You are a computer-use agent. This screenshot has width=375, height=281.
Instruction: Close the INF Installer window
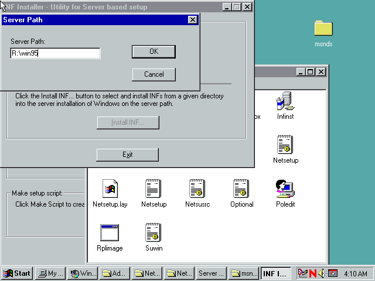(247, 7)
